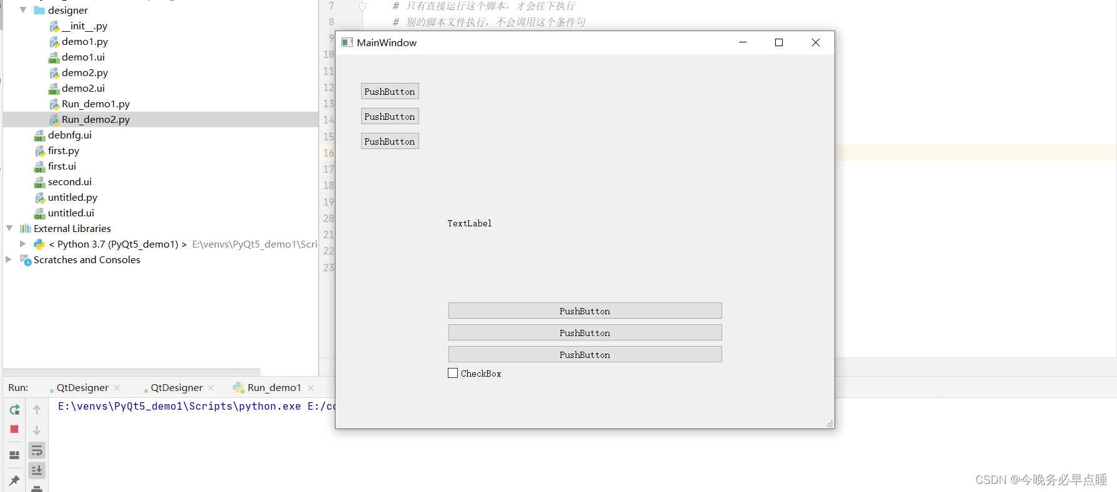Switch to Run_demo1 run tab
Image resolution: width=1117 pixels, height=492 pixels.
coord(274,388)
